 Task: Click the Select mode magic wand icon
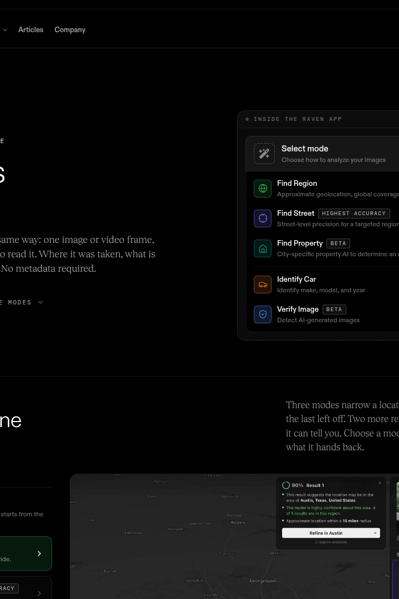coord(264,154)
